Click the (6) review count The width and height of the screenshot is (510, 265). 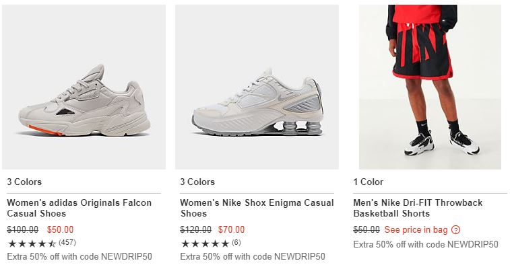pos(236,242)
